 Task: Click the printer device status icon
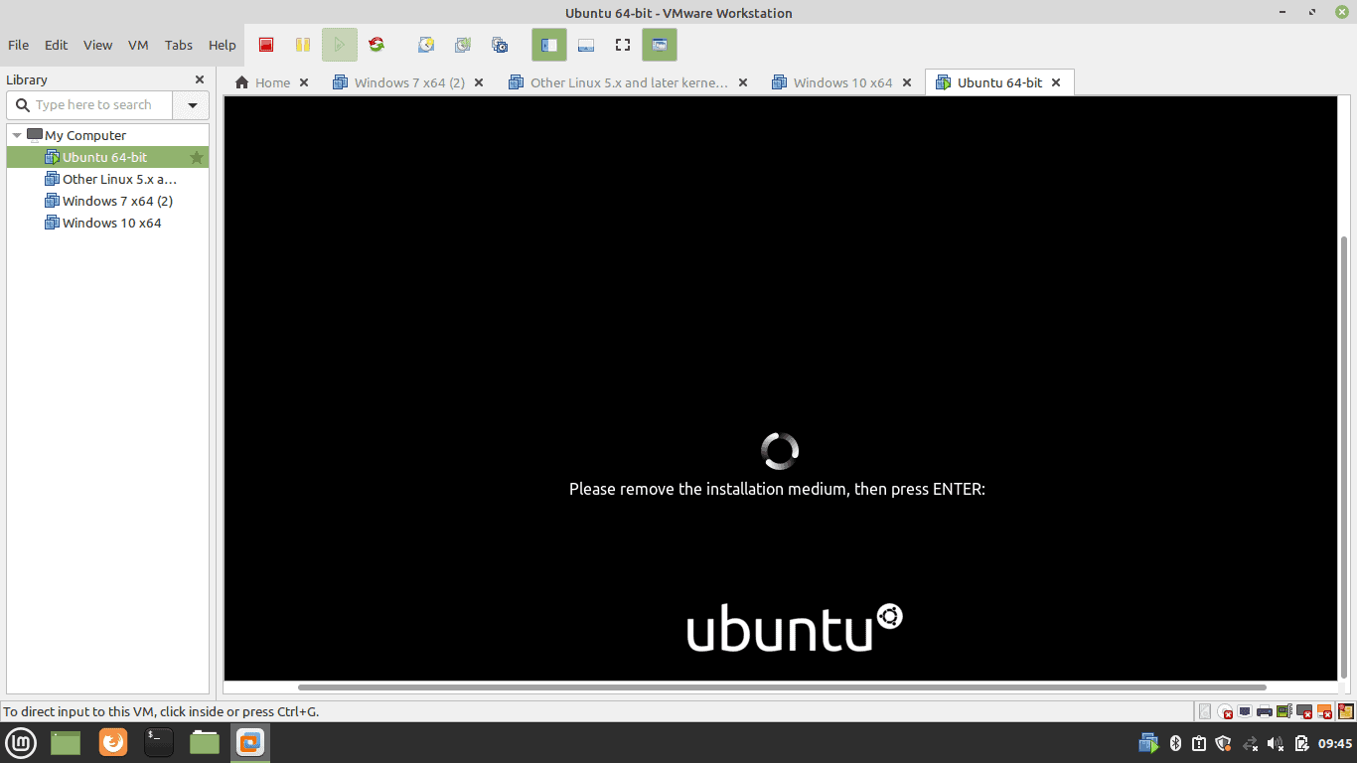[1265, 711]
